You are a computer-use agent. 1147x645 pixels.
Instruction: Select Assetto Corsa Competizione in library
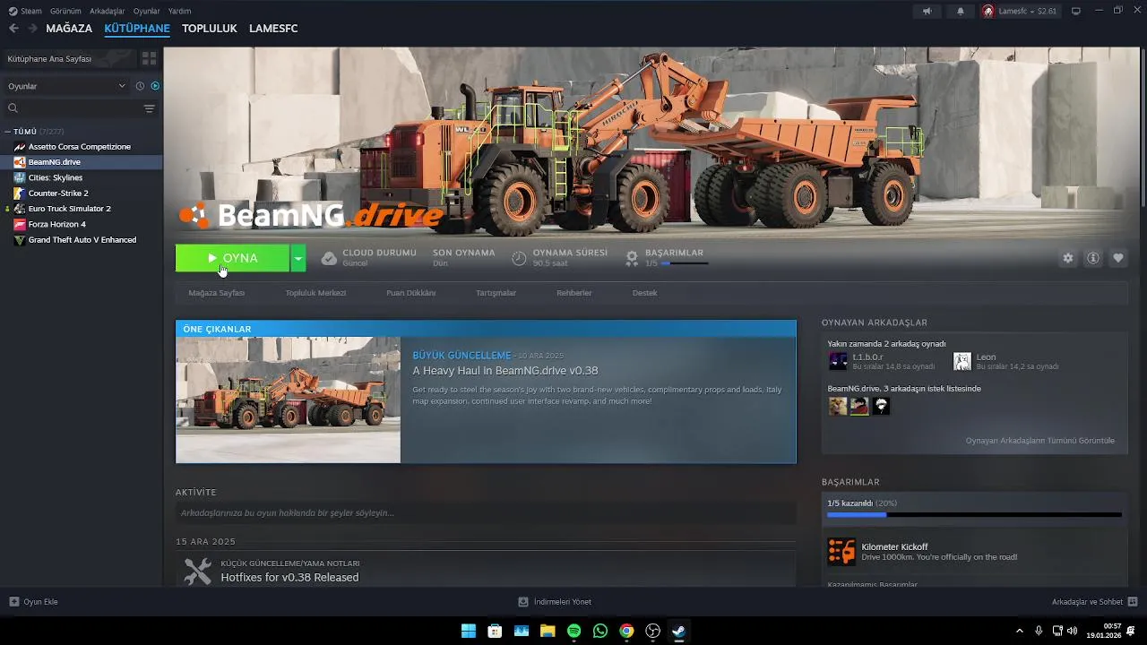tap(81, 147)
